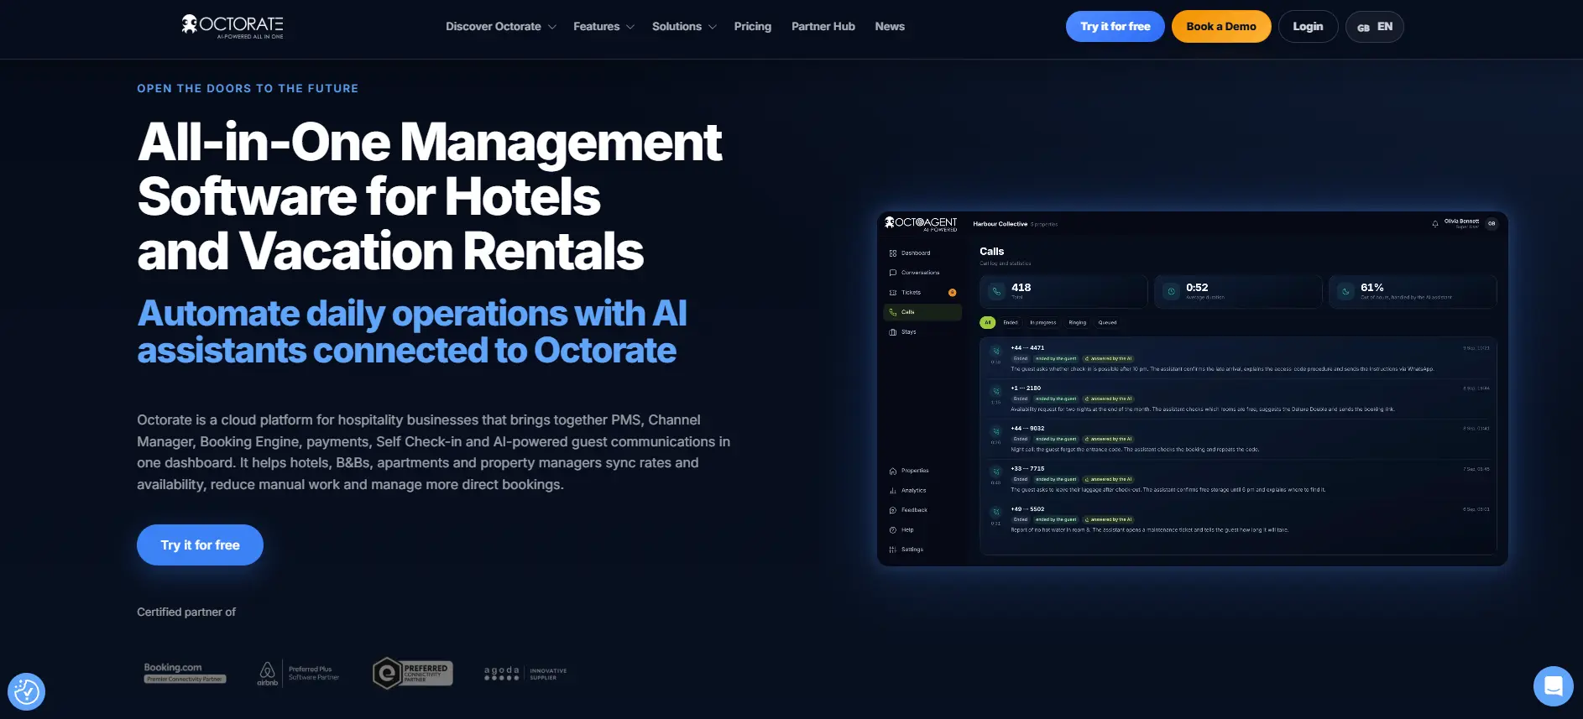1583x719 pixels.
Task: Click the Calls phone icon in the preview sidebar
Action: [x=892, y=312]
